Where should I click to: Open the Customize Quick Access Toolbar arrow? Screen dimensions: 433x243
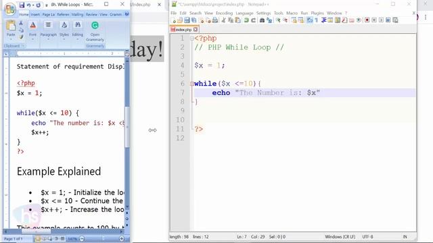[47, 5]
